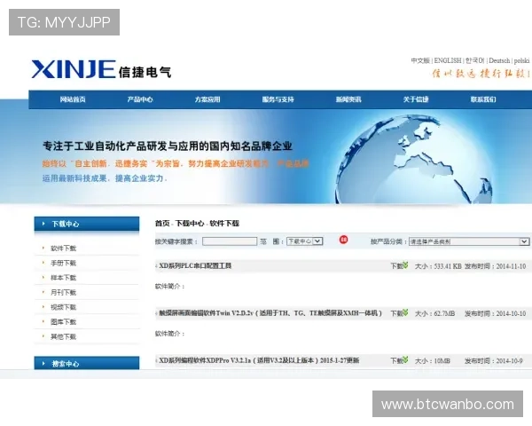This screenshot has width=532, height=426.
Task: Open 关于信捷 navigation item
Action: coord(416,99)
